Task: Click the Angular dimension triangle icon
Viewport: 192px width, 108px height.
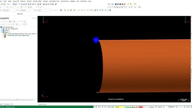Action: point(120,7)
